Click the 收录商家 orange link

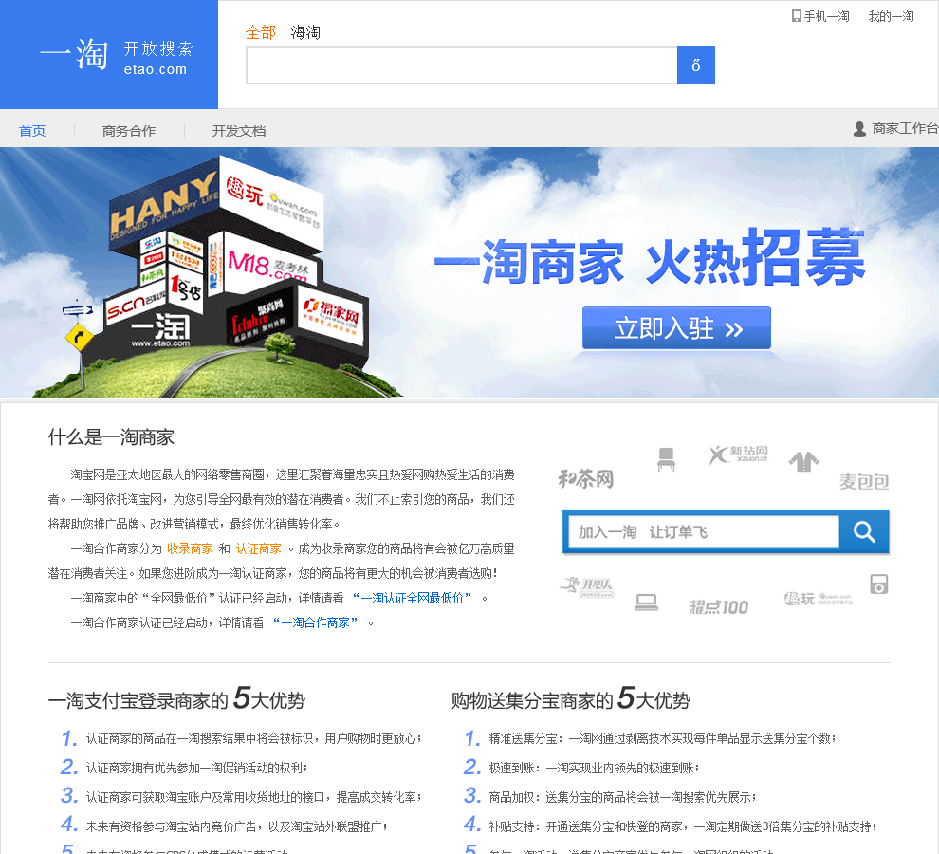[190, 549]
